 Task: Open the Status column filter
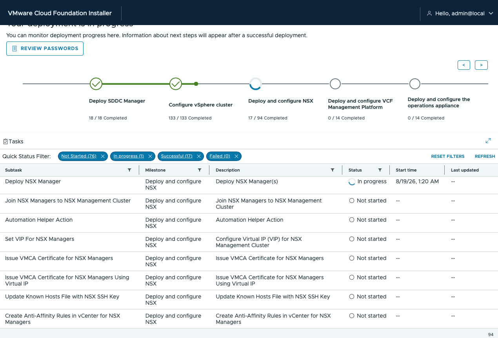tap(380, 170)
